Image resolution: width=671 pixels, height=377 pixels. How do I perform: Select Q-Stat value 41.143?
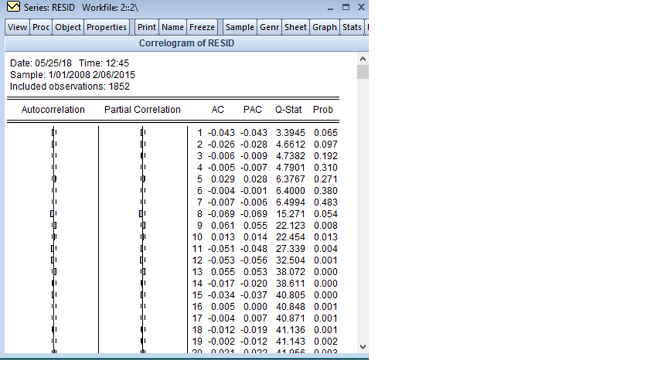click(291, 342)
